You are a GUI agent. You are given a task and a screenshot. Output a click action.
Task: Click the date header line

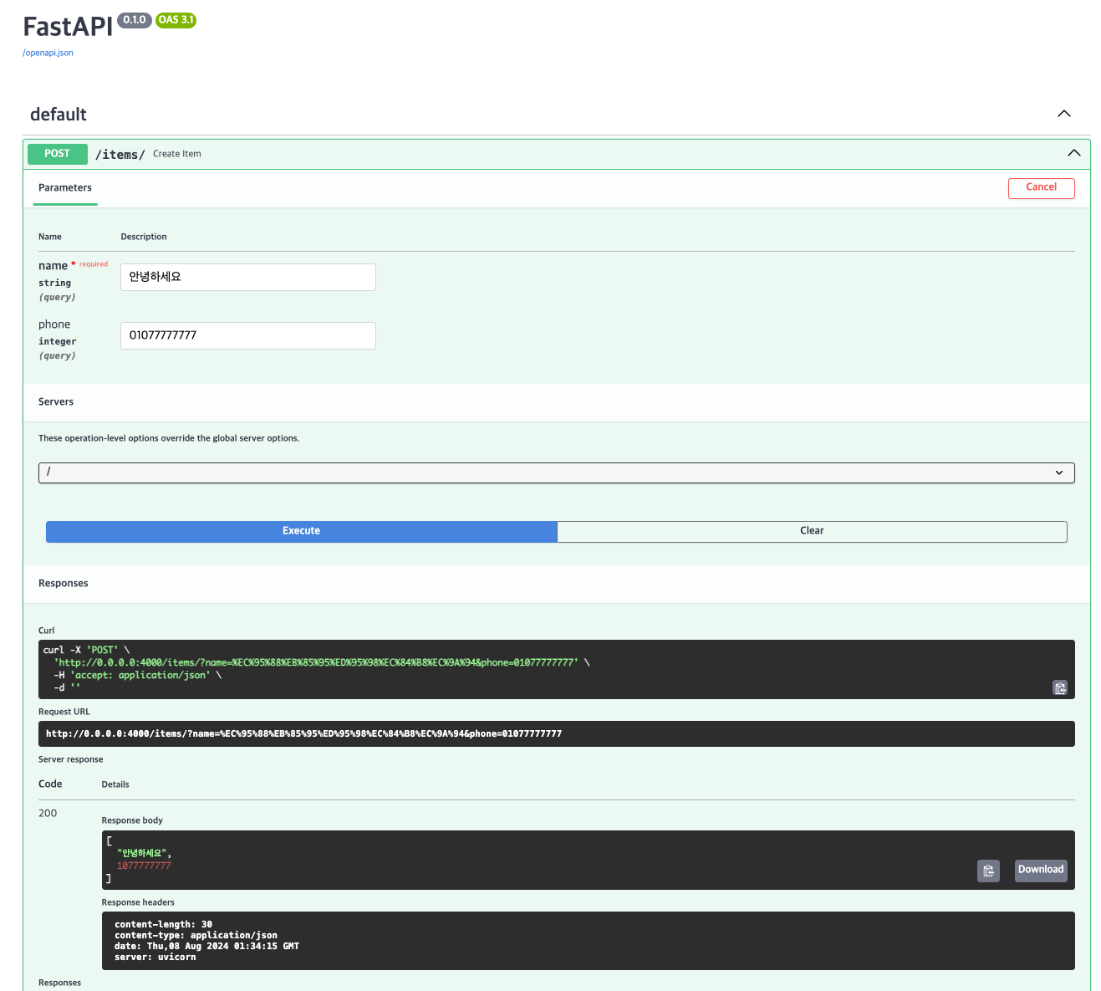pyautogui.click(x=206, y=947)
